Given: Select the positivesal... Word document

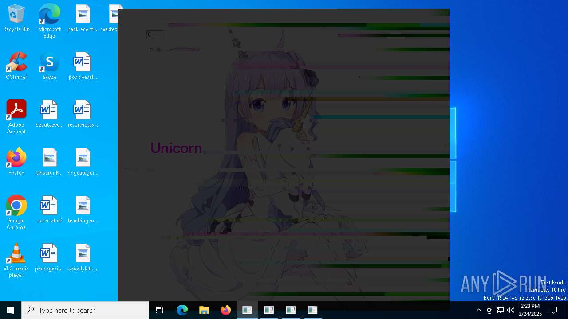Looking at the screenshot, I should pos(83,66).
